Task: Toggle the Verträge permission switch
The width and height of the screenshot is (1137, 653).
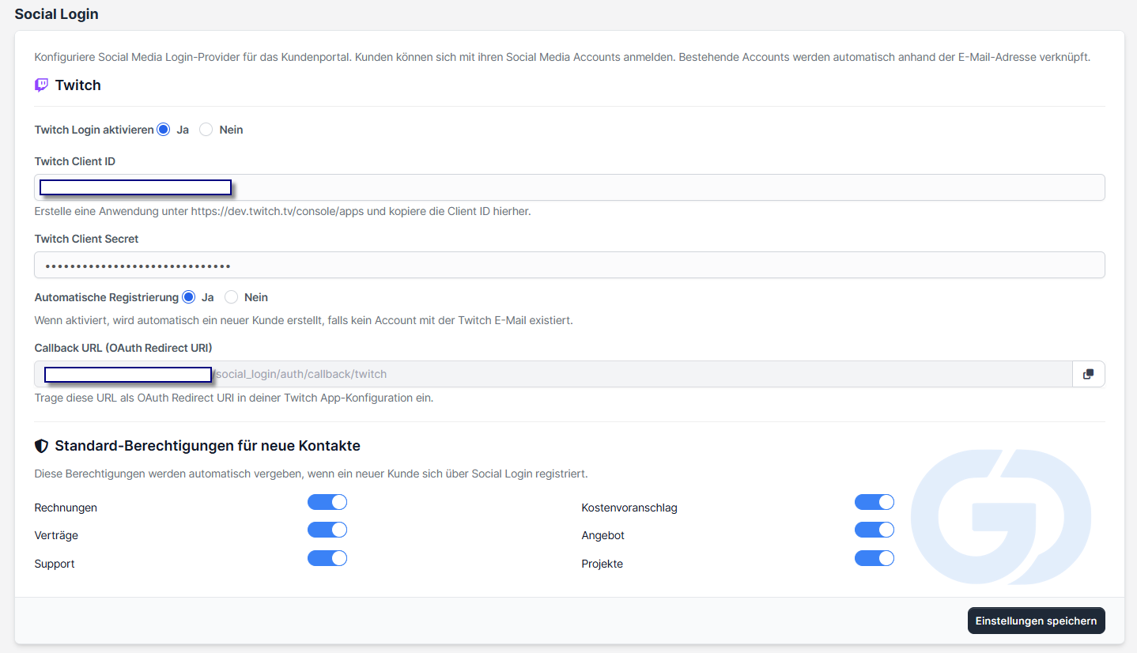Action: 327,530
